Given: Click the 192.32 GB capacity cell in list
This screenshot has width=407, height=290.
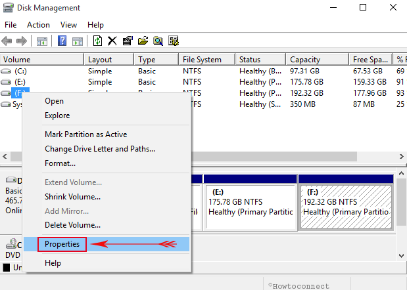Looking at the screenshot, I should pos(306,93).
